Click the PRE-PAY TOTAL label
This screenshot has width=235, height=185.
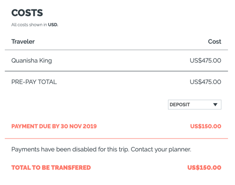(34, 82)
